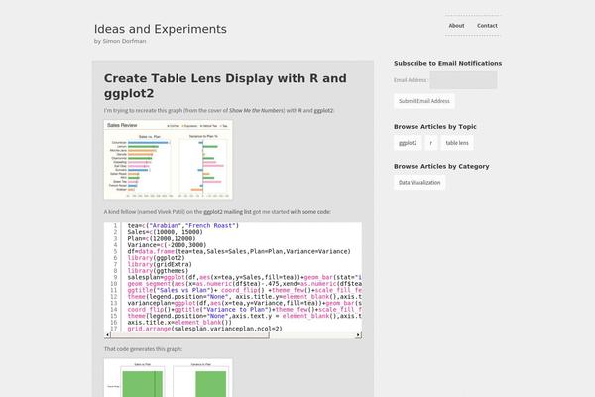Click code line starting 'df=data.frame'
Image resolution: width=595 pixels, height=397 pixels.
click(x=239, y=251)
